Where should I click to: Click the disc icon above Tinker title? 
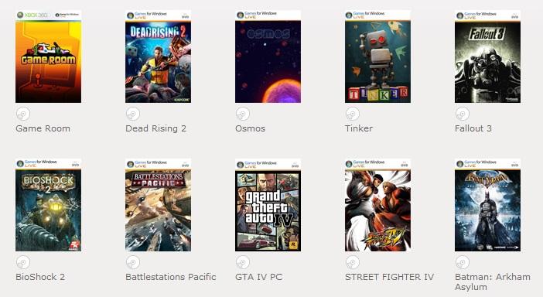353,114
